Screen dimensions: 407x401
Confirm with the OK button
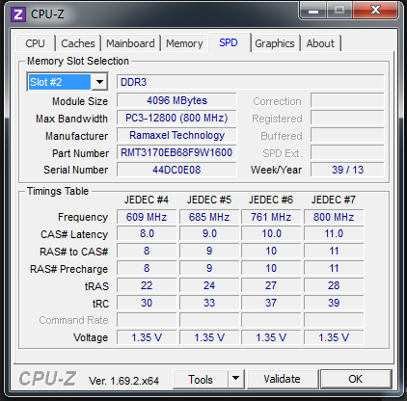click(x=356, y=379)
